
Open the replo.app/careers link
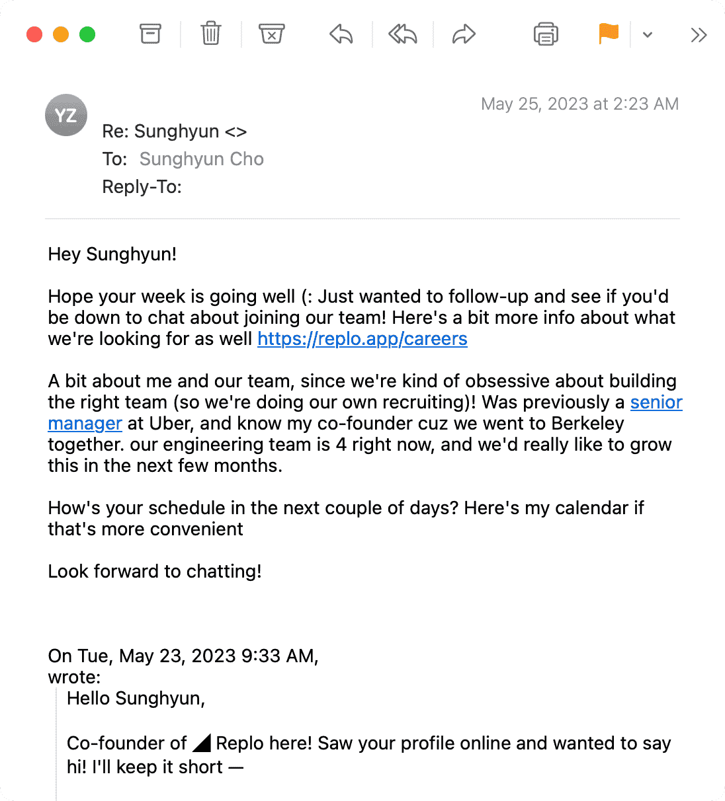click(x=362, y=339)
